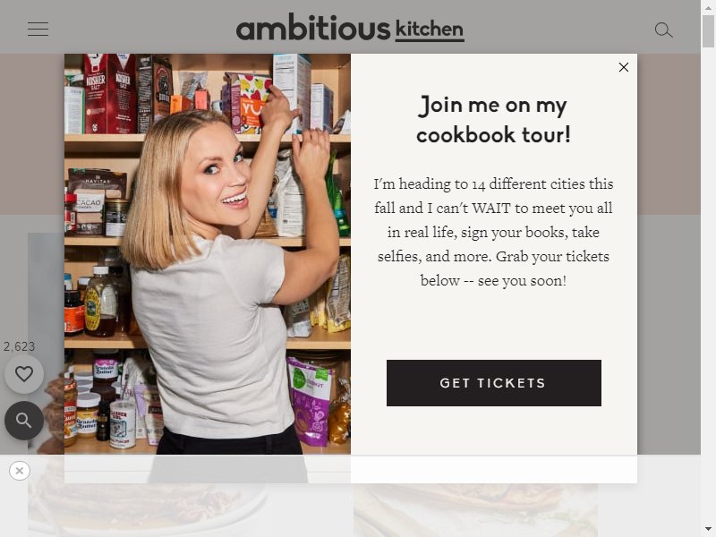
Task: Click the scrollbar up arrow
Action: pos(708,7)
